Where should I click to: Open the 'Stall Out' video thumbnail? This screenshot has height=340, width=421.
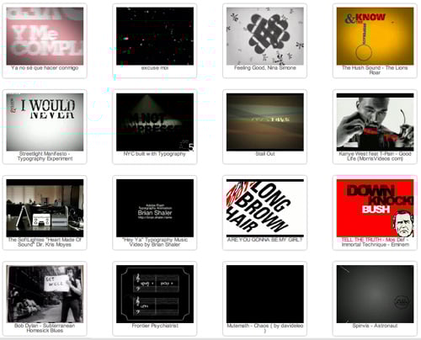point(265,122)
